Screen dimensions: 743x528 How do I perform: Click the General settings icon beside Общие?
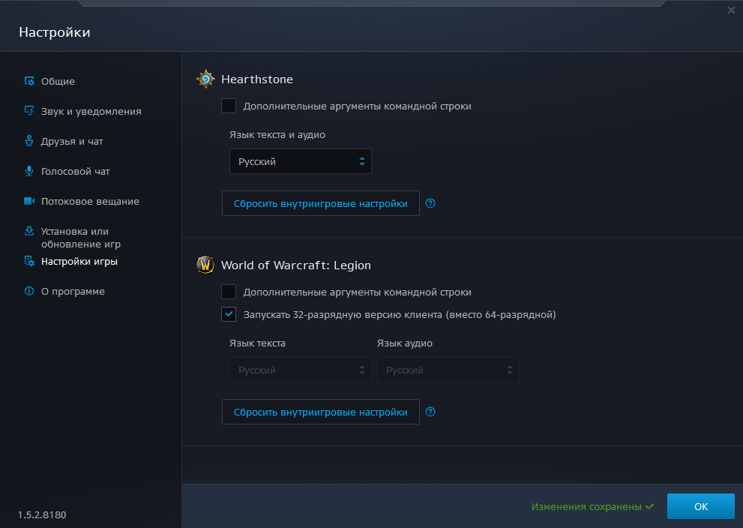tap(29, 81)
